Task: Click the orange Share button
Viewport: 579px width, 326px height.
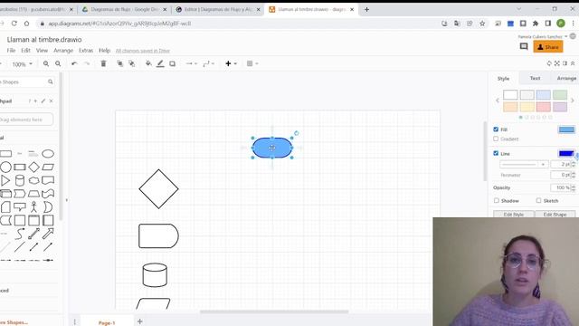Action: (548, 47)
